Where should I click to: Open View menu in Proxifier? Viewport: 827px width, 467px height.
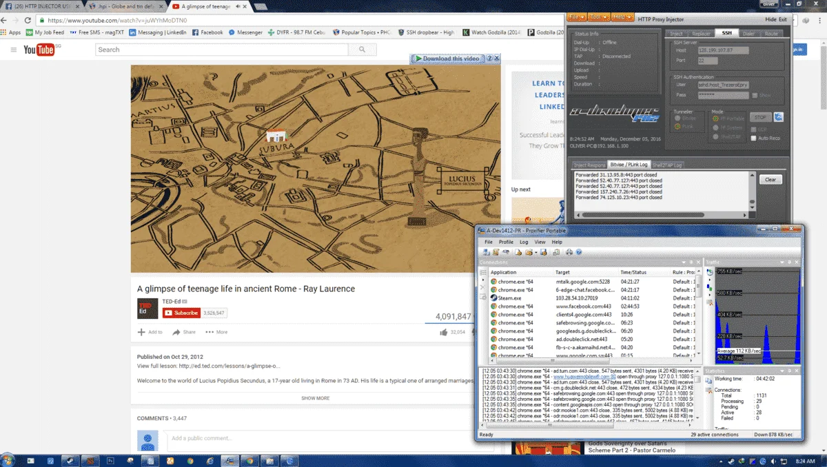pyautogui.click(x=540, y=242)
